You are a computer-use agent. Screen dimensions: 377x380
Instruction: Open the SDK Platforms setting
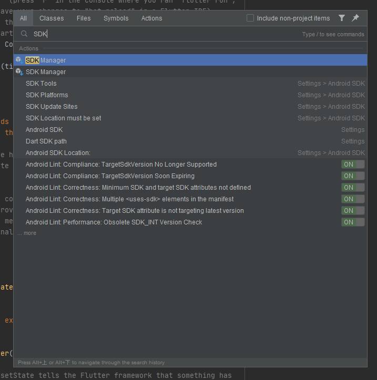(190, 95)
